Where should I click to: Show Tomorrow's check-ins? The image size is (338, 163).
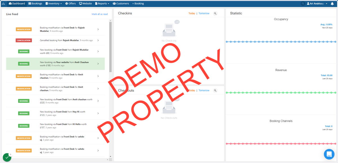[x=204, y=13]
